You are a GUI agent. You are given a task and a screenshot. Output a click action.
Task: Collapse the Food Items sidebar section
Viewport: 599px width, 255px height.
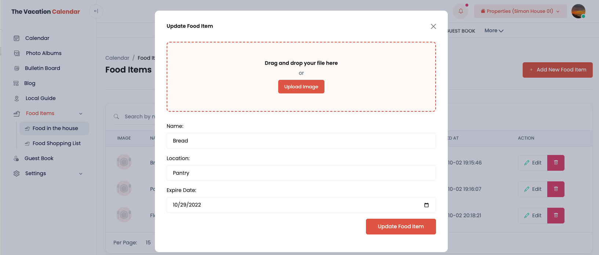(81, 114)
